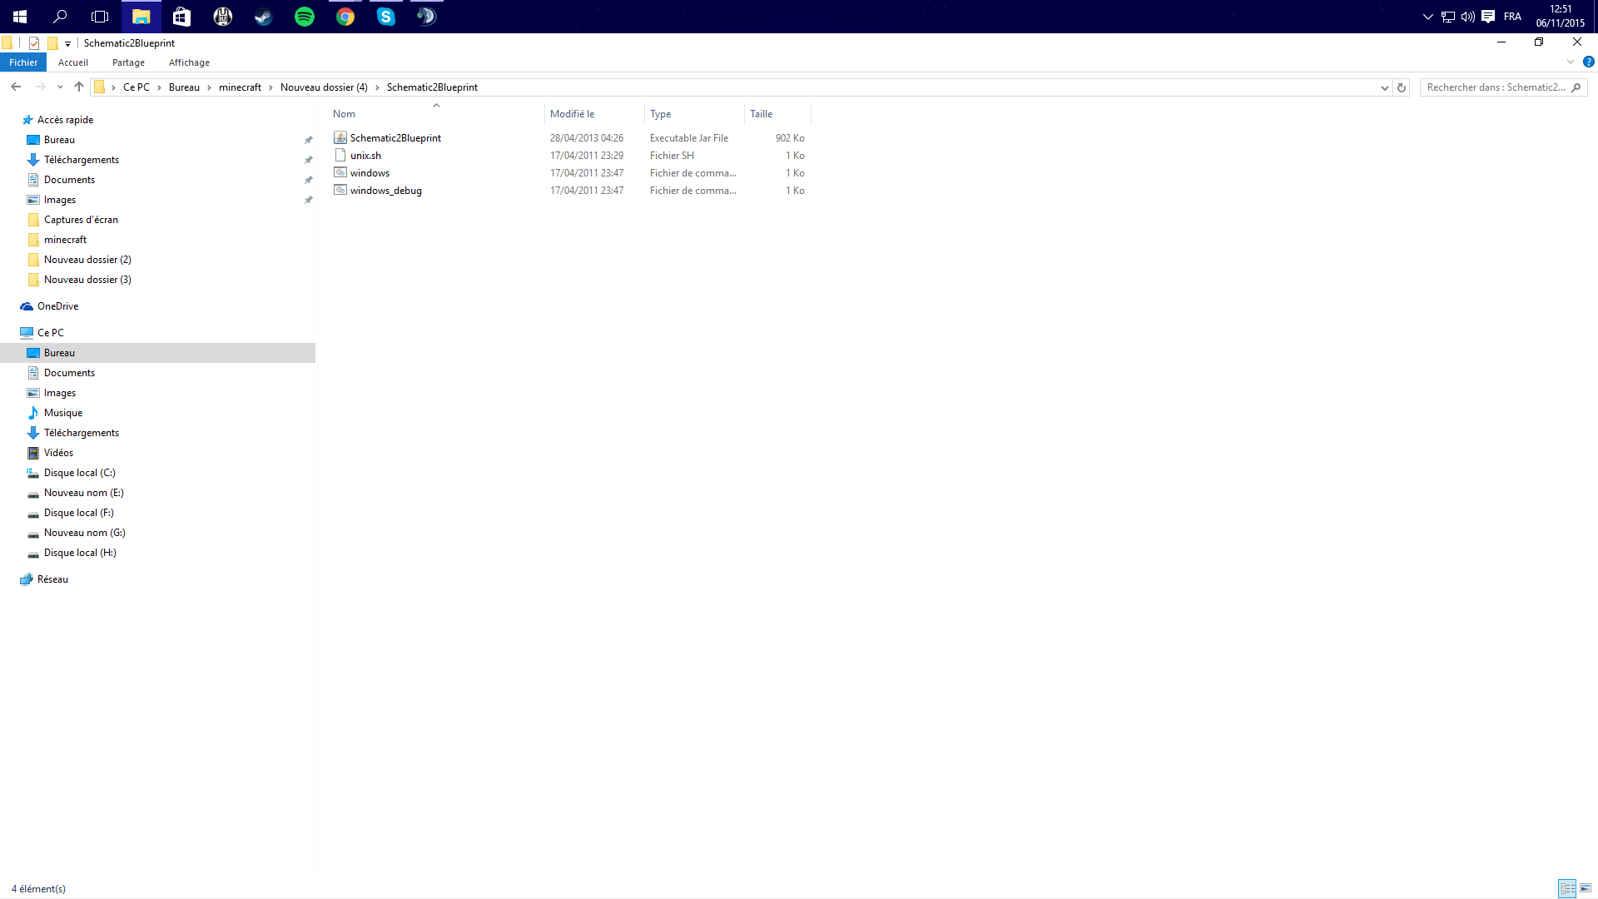Open Captures d'écran folder in sidebar
1598x899 pixels.
coord(81,220)
